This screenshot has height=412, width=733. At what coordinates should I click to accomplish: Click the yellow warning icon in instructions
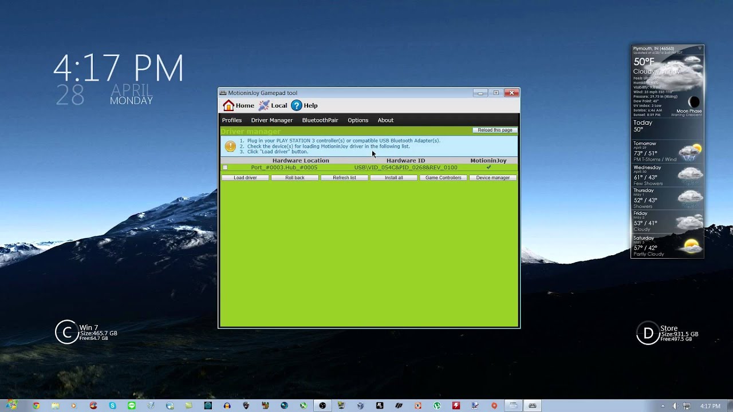[230, 146]
